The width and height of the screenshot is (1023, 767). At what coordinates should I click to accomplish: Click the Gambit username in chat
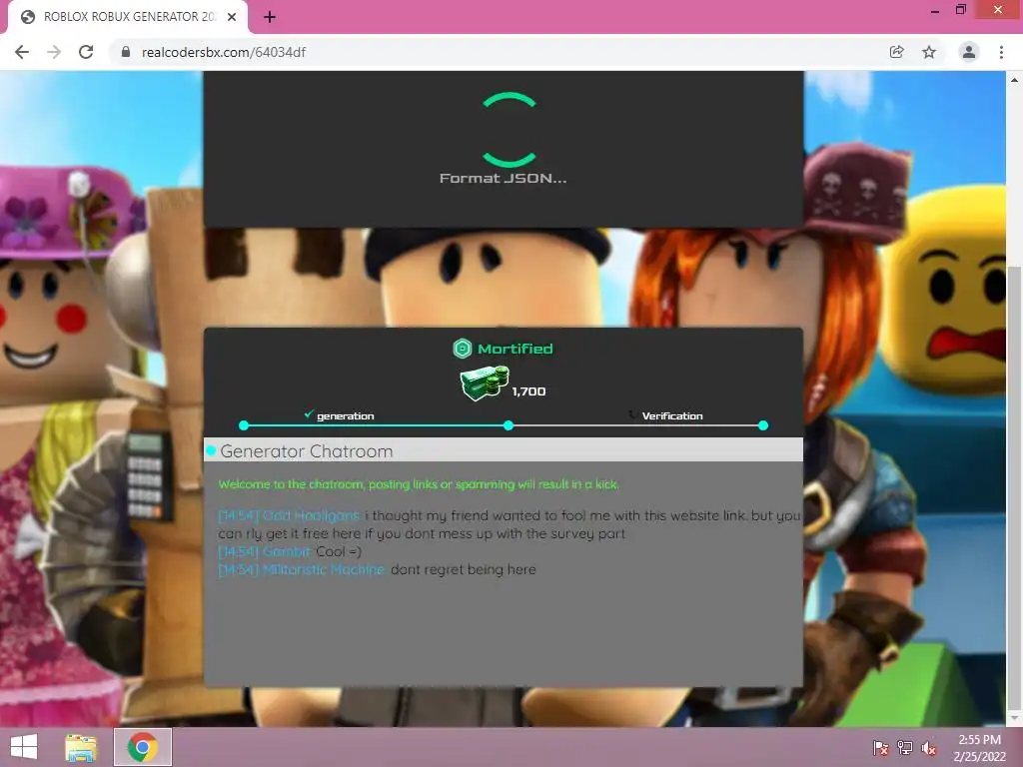[x=287, y=551]
